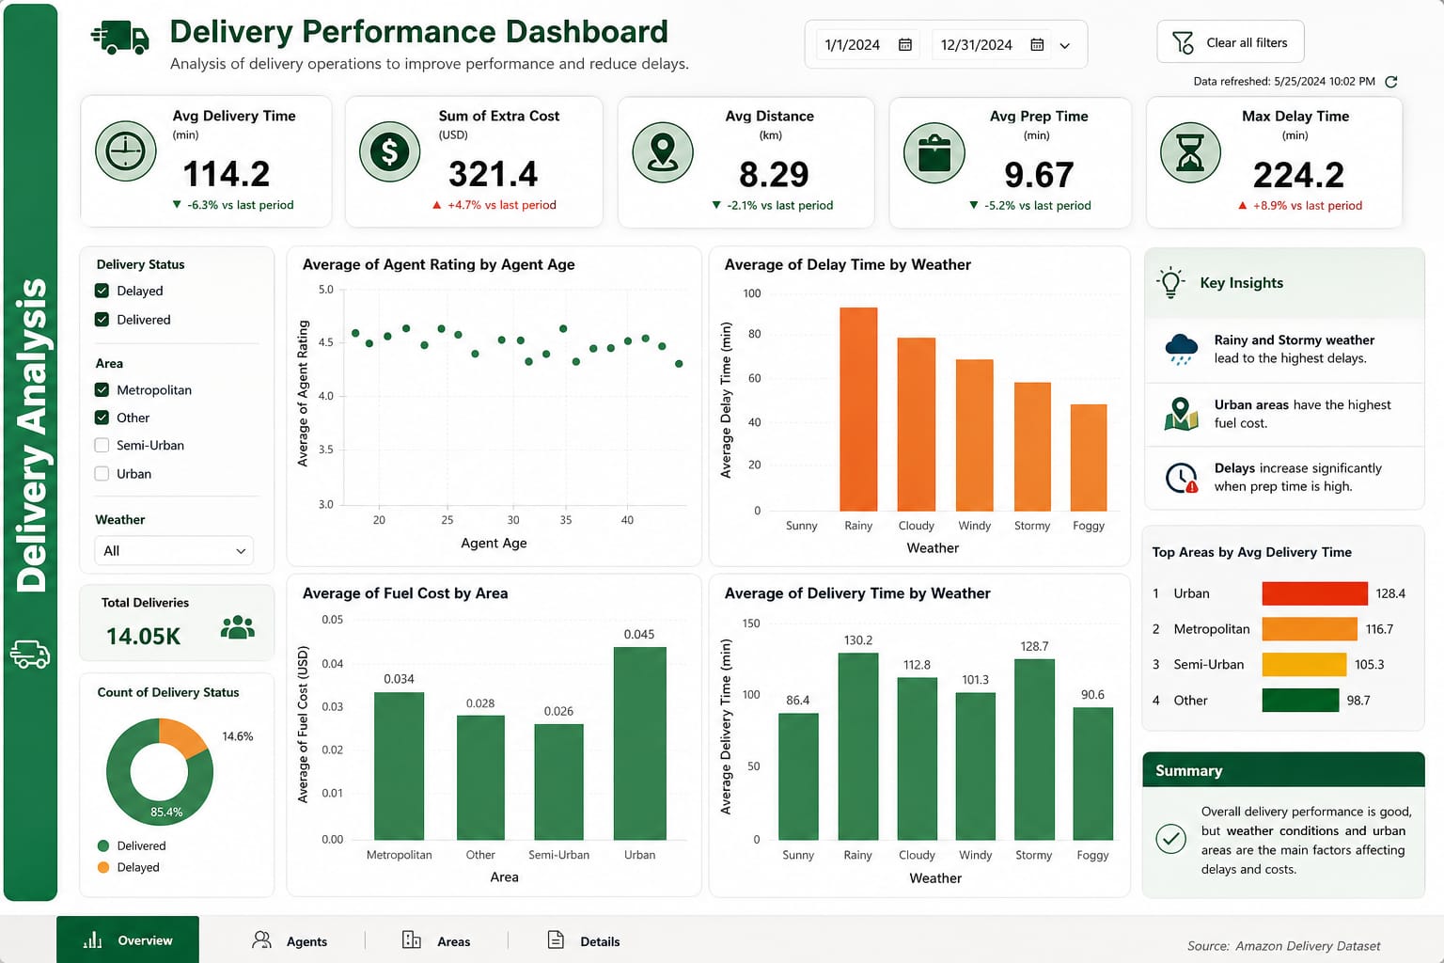
Task: Click the package icon on Avg Prep Time
Action: (x=934, y=152)
